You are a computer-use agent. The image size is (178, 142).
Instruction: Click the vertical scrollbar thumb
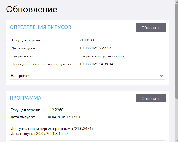(x=176, y=51)
